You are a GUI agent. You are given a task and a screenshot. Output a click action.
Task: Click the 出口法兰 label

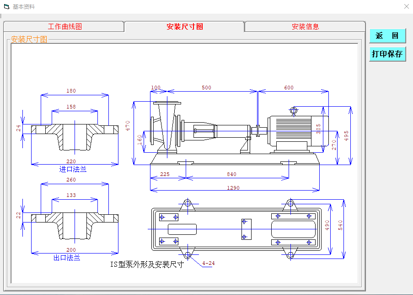point(67,258)
